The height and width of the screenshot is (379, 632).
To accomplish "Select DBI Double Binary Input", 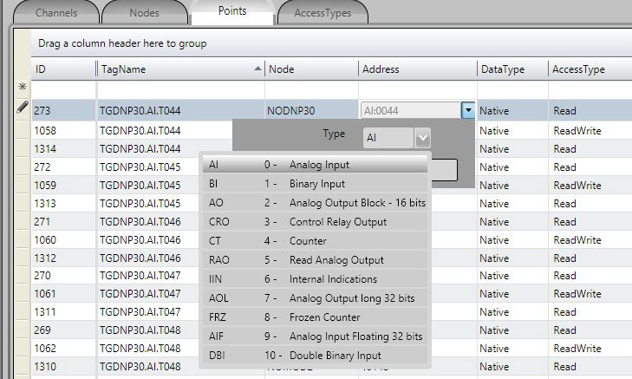I will (x=314, y=356).
